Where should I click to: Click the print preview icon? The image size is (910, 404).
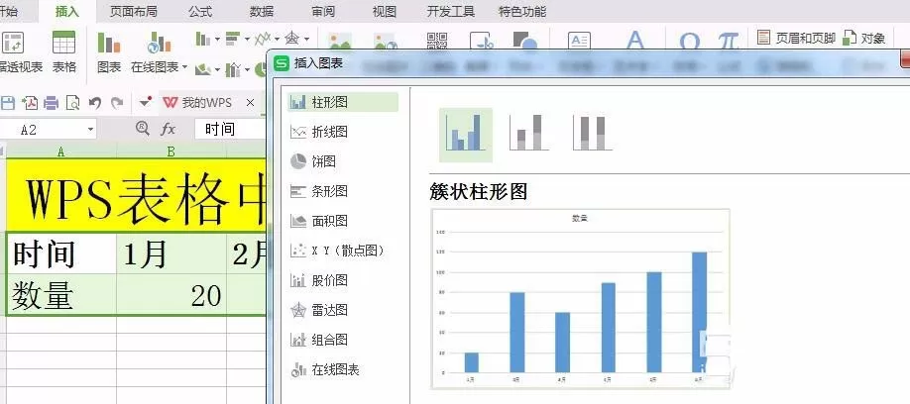tap(73, 103)
